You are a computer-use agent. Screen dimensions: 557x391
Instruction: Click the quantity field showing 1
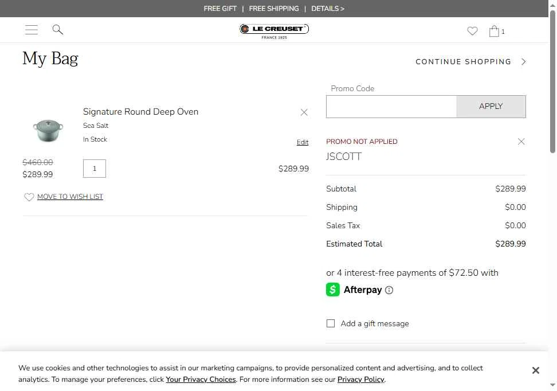[95, 169]
